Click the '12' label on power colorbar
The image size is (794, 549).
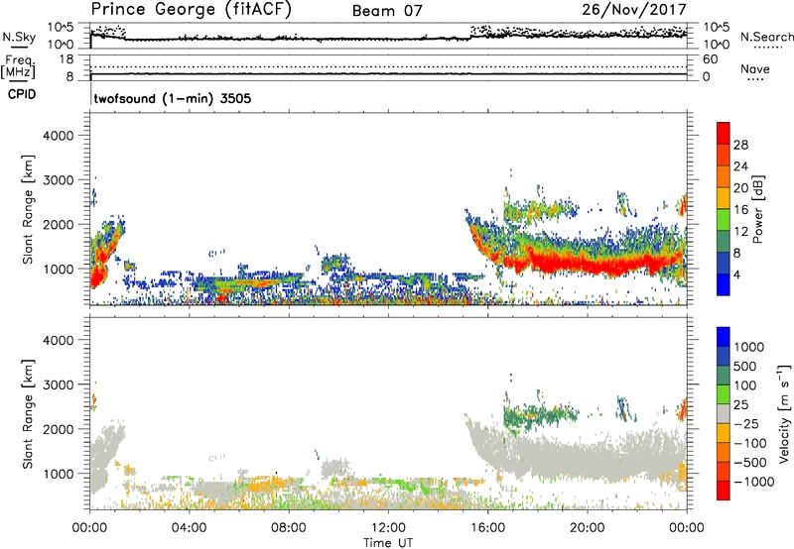tap(740, 232)
